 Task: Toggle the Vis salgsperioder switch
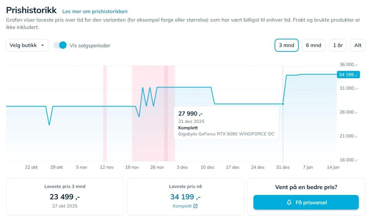tap(60, 45)
